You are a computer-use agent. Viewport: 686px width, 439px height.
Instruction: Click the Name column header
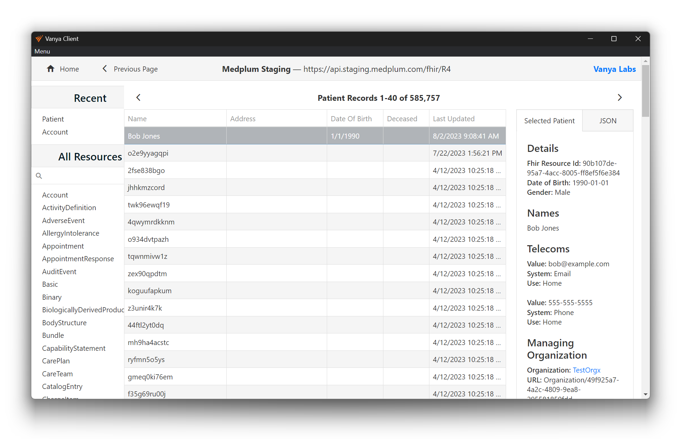[137, 119]
